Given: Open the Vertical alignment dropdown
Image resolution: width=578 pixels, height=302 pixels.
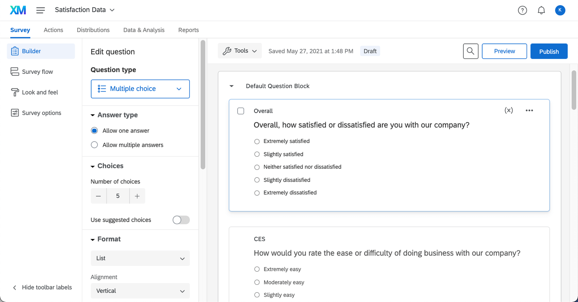Looking at the screenshot, I should coord(140,291).
